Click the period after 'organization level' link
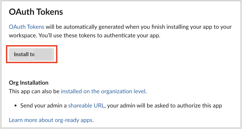 click(x=146, y=92)
